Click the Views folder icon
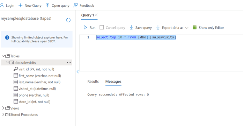Screen dimensions: 243x126 pos(7,108)
